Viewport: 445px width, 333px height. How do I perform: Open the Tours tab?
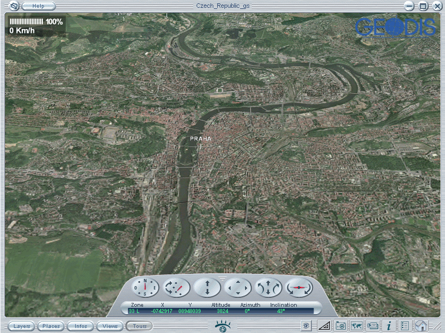click(140, 326)
